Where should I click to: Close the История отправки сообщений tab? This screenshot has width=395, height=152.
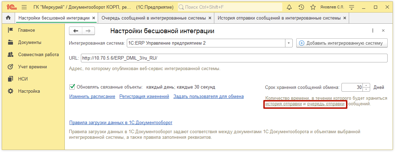pyautogui.click(x=345, y=18)
